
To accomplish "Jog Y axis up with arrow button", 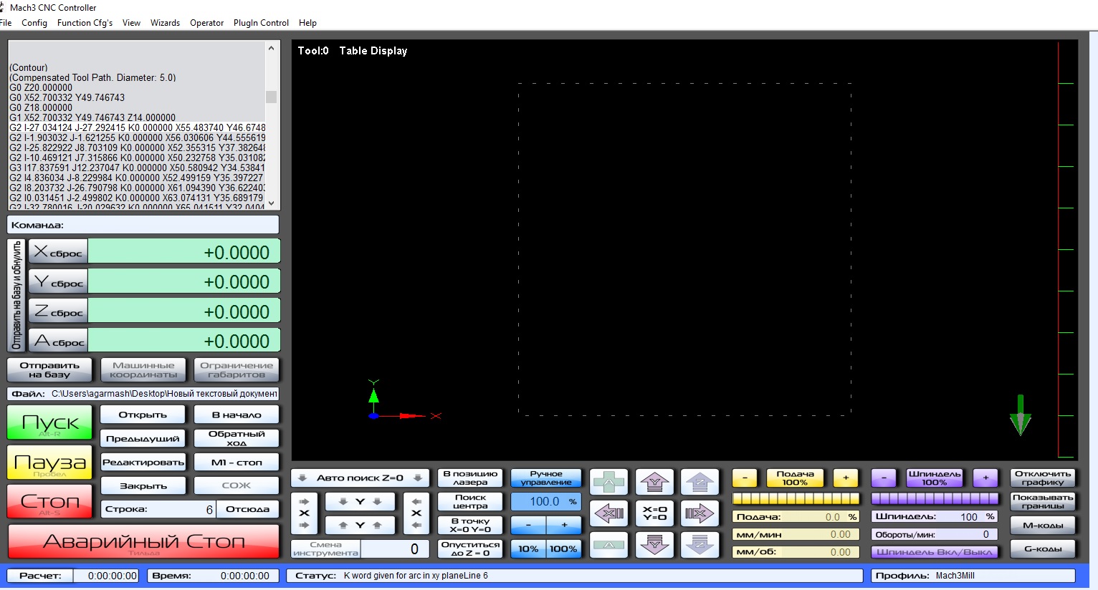I will (655, 482).
